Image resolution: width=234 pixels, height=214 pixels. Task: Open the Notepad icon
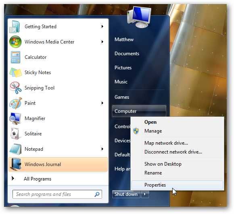coord(15,149)
